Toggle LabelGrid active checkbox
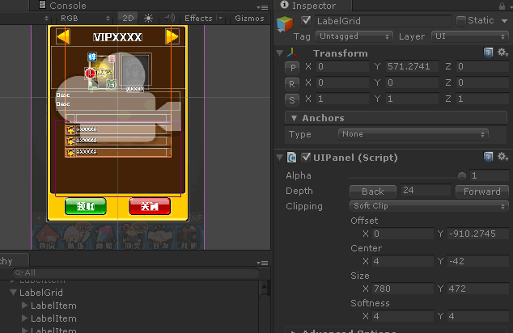513x333 pixels. click(306, 20)
